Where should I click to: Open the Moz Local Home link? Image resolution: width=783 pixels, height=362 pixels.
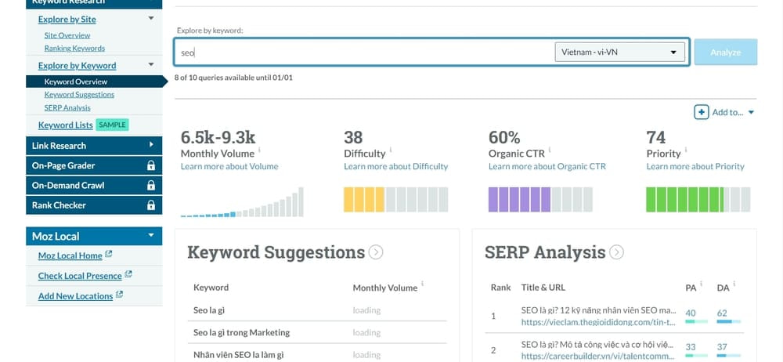(x=70, y=255)
